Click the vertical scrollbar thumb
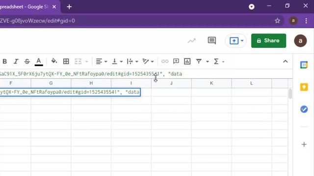 coord(290,94)
